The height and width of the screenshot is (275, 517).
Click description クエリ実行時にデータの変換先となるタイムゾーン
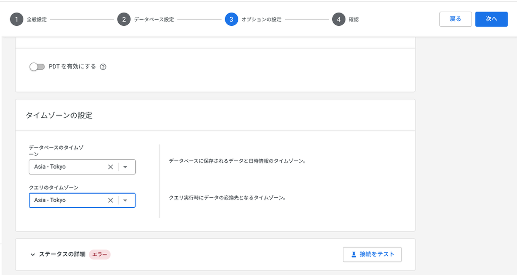(228, 198)
